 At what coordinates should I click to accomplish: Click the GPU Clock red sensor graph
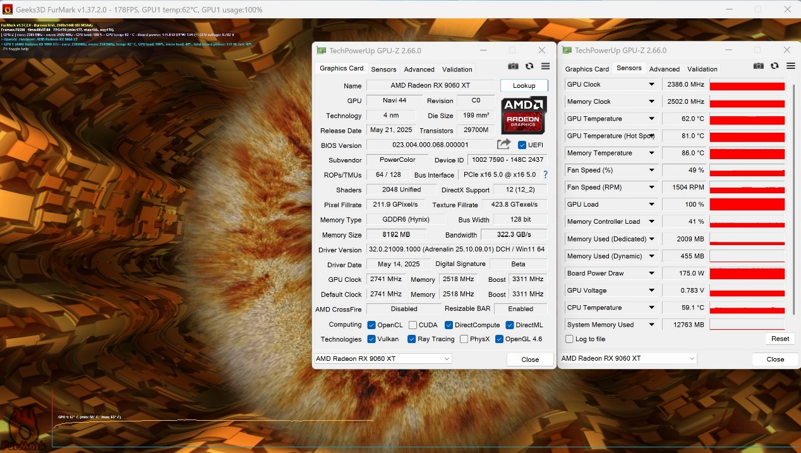coord(747,85)
